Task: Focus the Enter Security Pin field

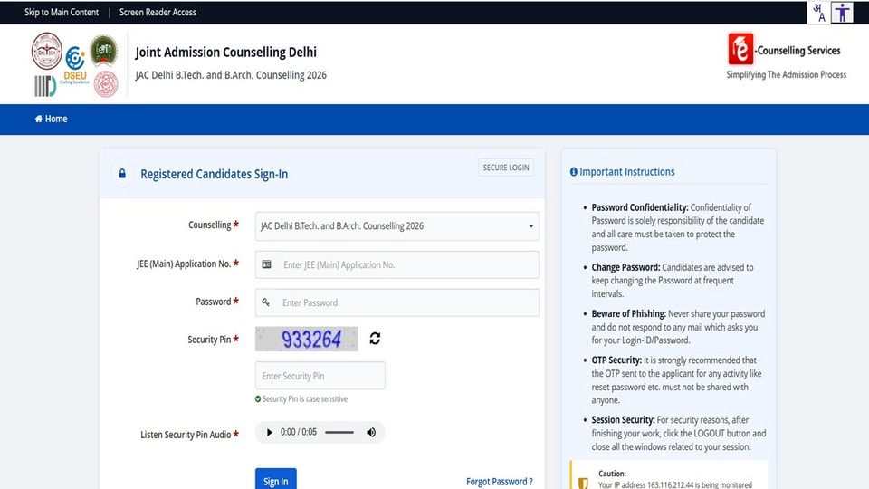Action: pyautogui.click(x=320, y=375)
